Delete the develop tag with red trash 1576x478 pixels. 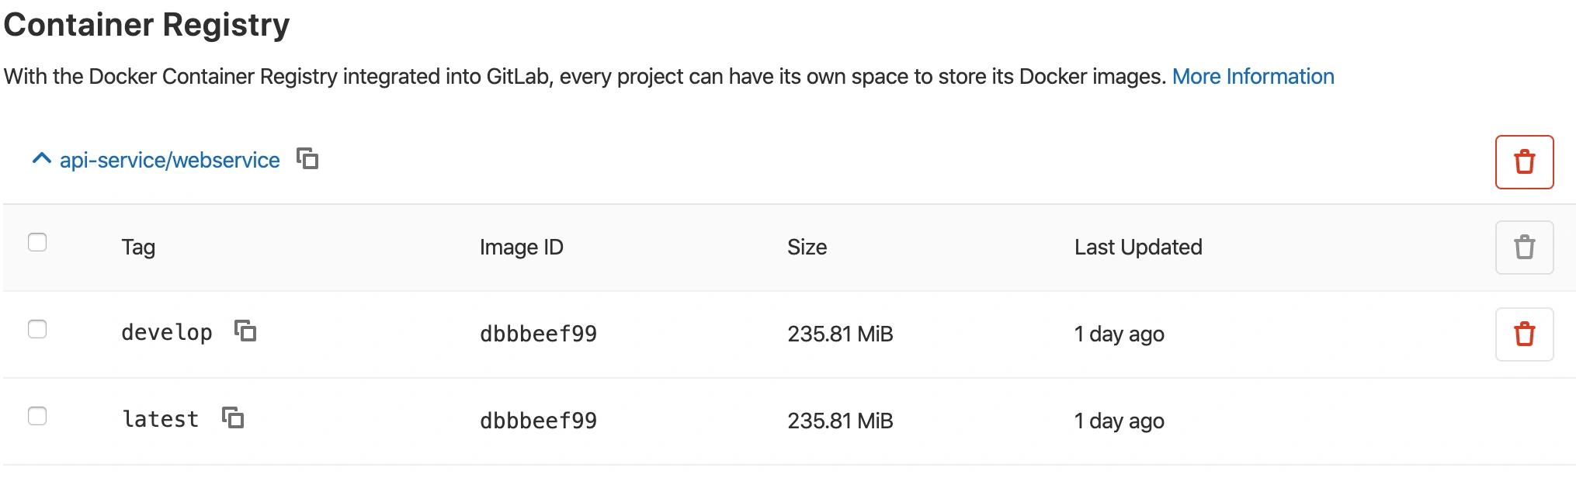coord(1524,334)
